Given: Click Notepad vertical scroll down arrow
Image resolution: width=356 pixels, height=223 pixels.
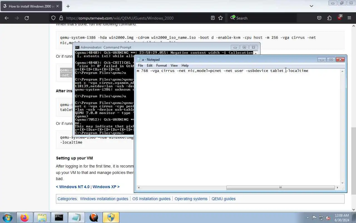Looking at the screenshot, I should [x=342, y=183].
